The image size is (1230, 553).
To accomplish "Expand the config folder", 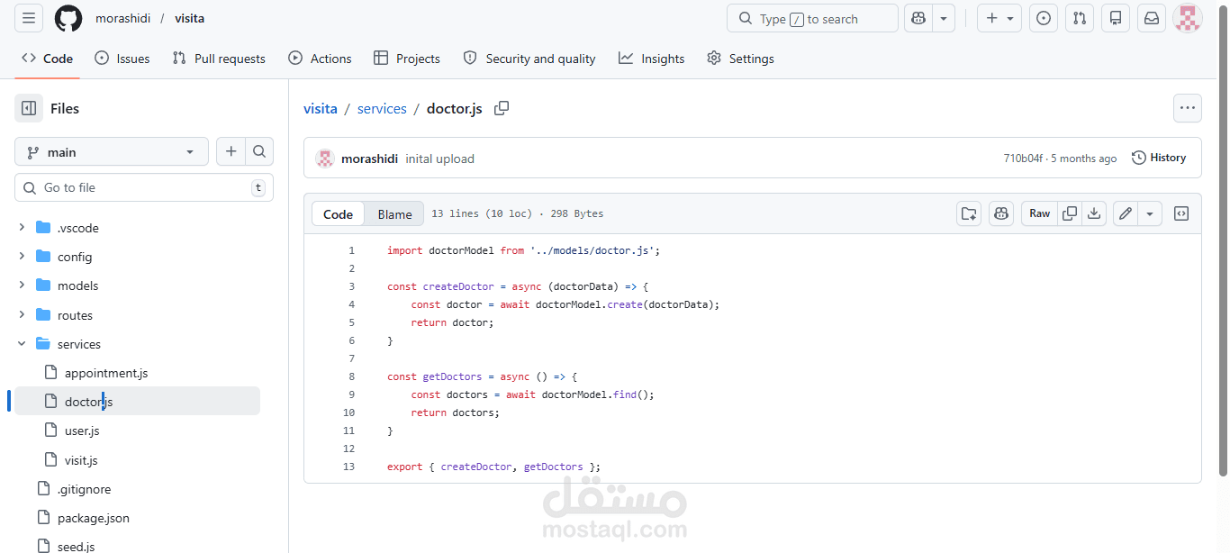I will (22, 257).
